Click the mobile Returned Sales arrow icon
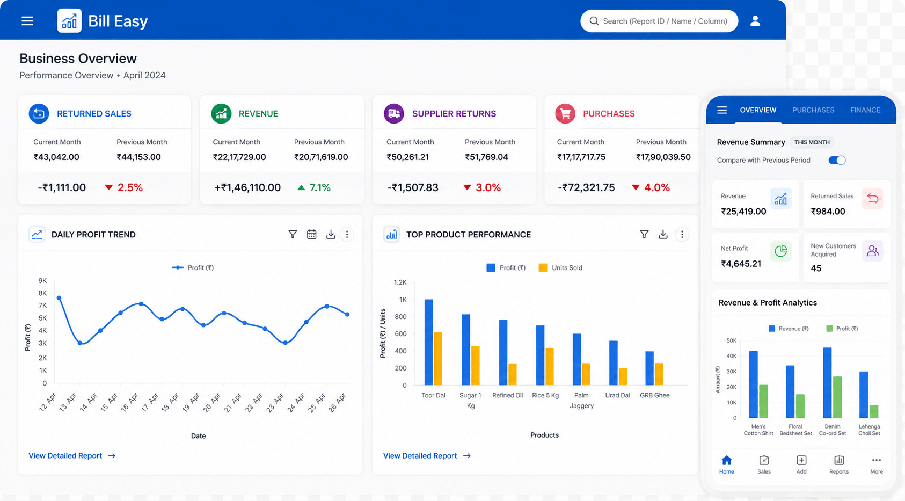Screen dimensions: 905x501 [x=873, y=199]
